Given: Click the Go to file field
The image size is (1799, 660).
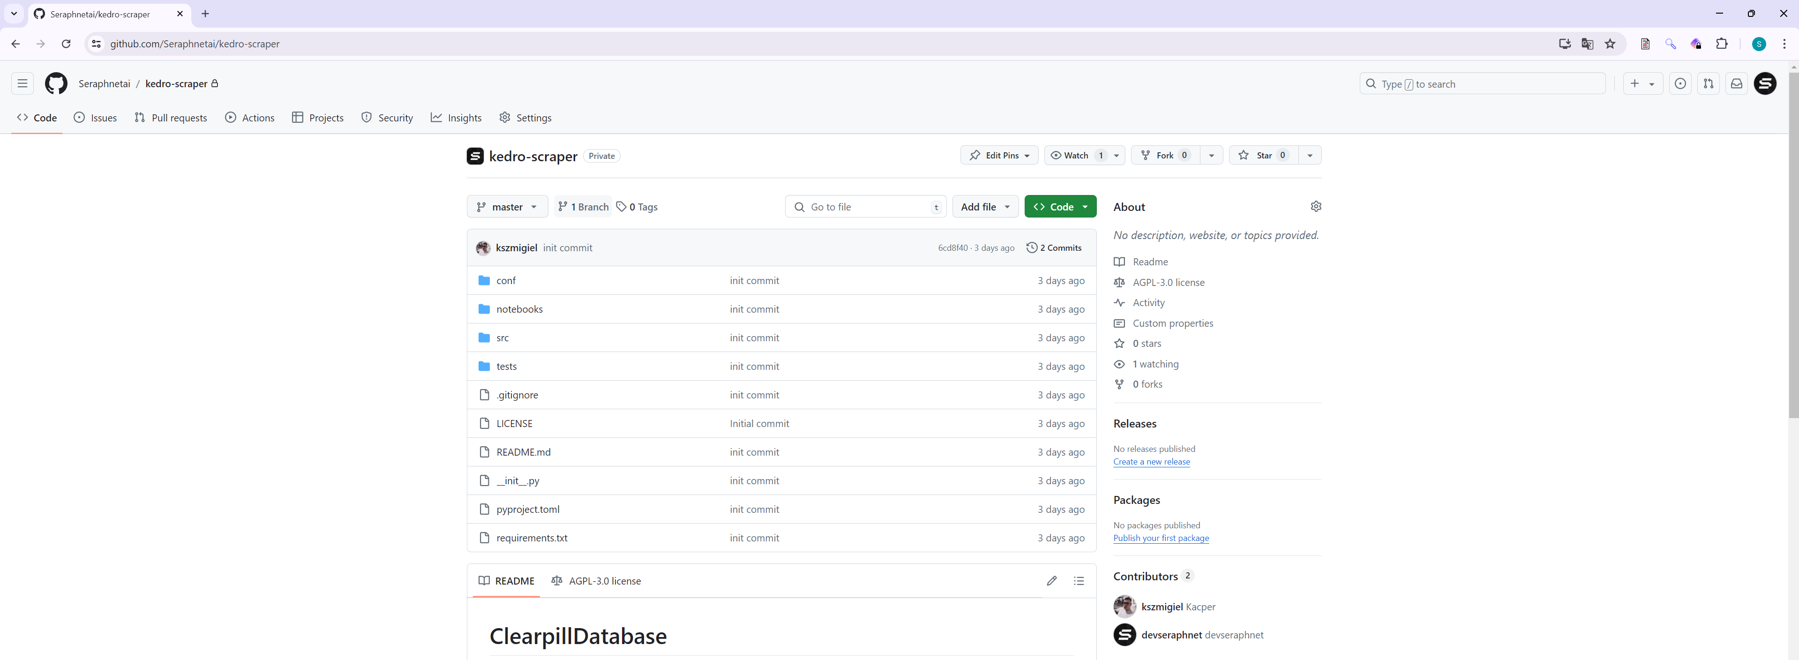Looking at the screenshot, I should [x=866, y=208].
